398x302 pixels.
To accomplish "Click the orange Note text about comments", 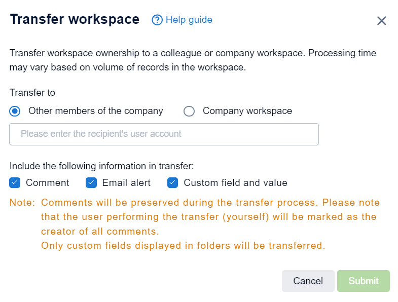I will pos(210,217).
